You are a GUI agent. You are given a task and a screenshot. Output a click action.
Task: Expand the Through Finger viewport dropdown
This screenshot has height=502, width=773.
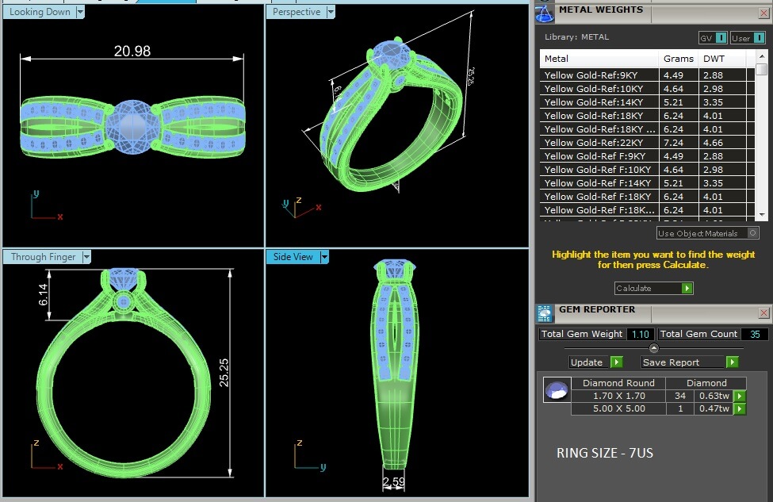point(86,257)
